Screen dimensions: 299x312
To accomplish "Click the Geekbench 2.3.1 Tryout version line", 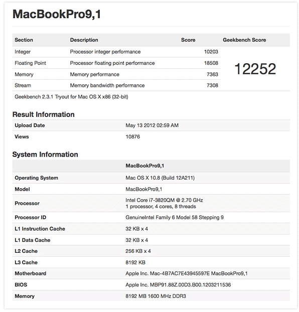I will tap(71, 97).
